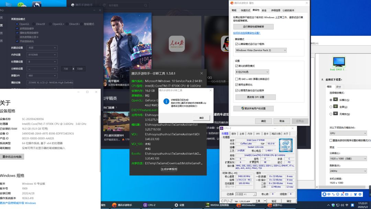Image resolution: width=371 pixels, height=209 pixels.
Task: Open the screen DPI dropdown showing 480
Action: pos(42,76)
